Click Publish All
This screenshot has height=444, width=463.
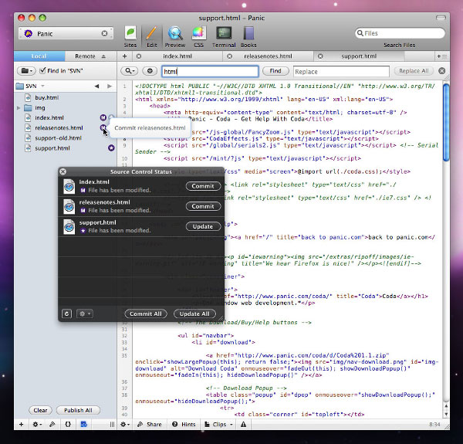(x=78, y=410)
